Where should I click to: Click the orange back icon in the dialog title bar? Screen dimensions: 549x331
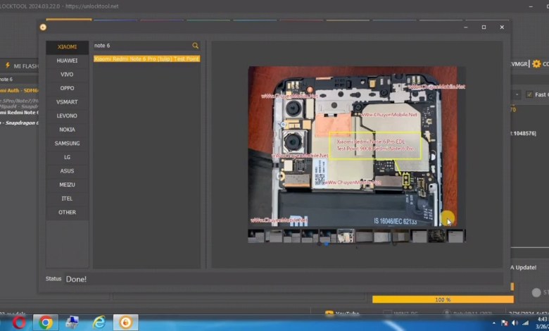[x=43, y=27]
